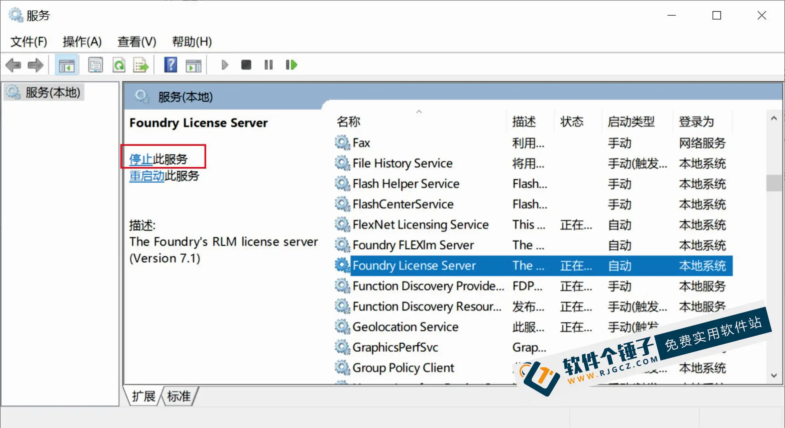Screen dimensions: 785x428
Task: Click the gear icon beside Geolocation Service
Action: (x=342, y=327)
